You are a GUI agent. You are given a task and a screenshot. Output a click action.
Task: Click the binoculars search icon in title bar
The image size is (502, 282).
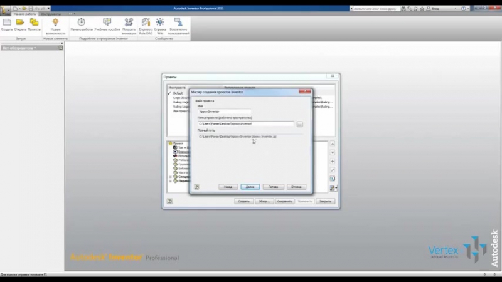[x=403, y=9]
